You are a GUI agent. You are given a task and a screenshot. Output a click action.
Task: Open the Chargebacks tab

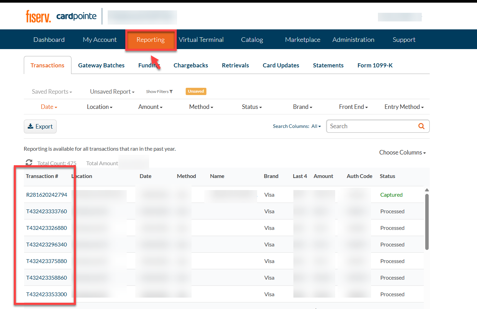[191, 65]
